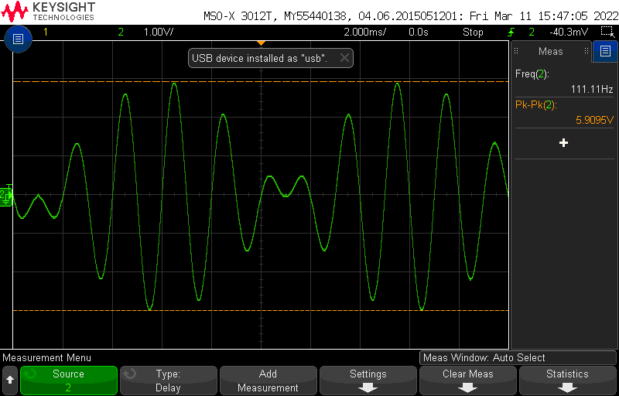Screen dimensions: 619x396
Task: Open the blue main menu icon
Action: 19,39
